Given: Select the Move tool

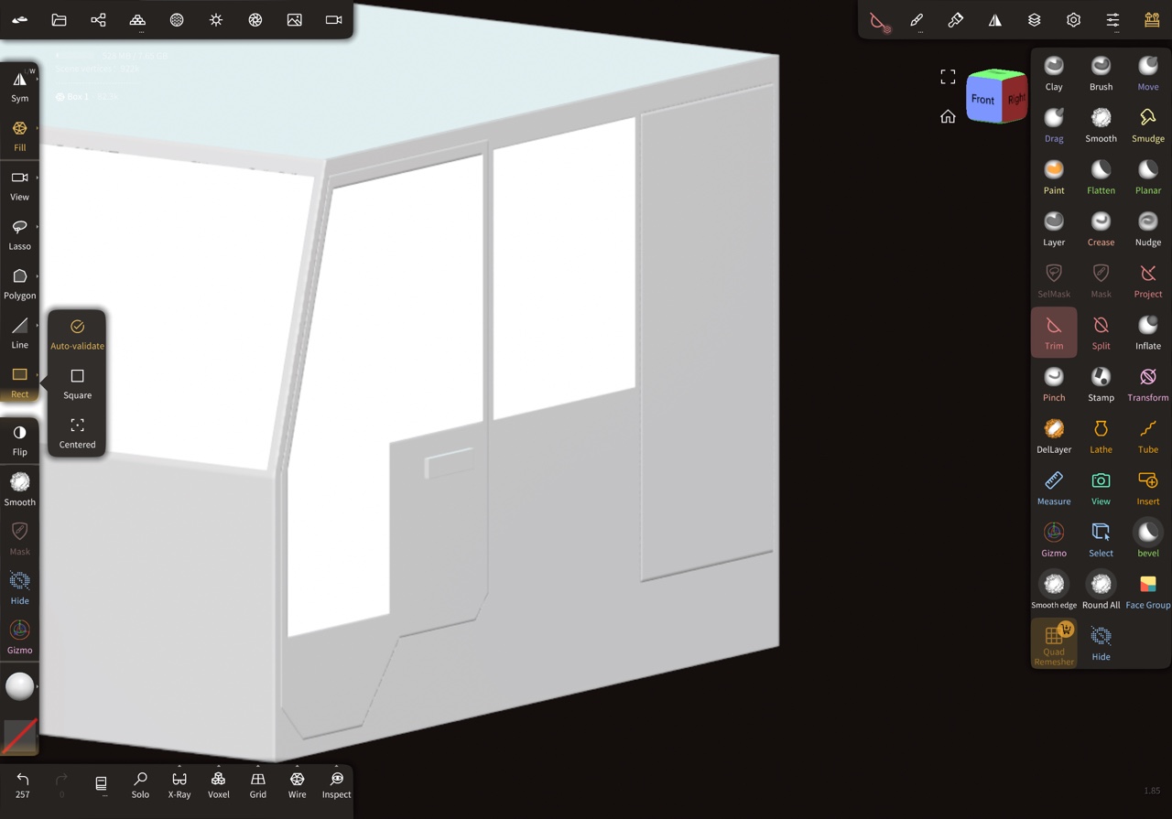Looking at the screenshot, I should pos(1148,73).
